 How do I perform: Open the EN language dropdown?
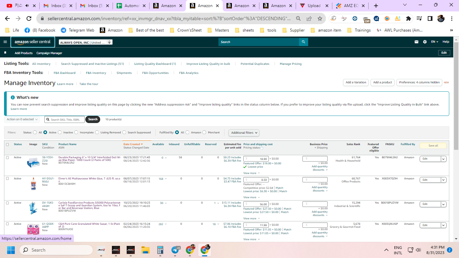(x=435, y=42)
